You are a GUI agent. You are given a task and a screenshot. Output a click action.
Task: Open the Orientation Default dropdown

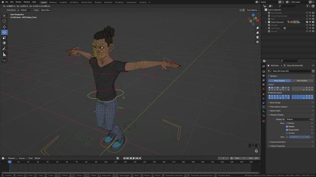[24, 10]
